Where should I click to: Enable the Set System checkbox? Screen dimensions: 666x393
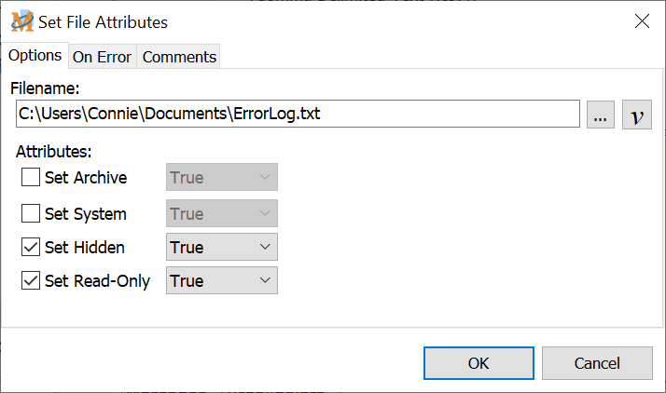(31, 213)
